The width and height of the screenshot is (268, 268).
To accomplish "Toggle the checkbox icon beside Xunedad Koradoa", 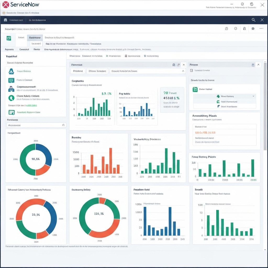I will [192, 70].
